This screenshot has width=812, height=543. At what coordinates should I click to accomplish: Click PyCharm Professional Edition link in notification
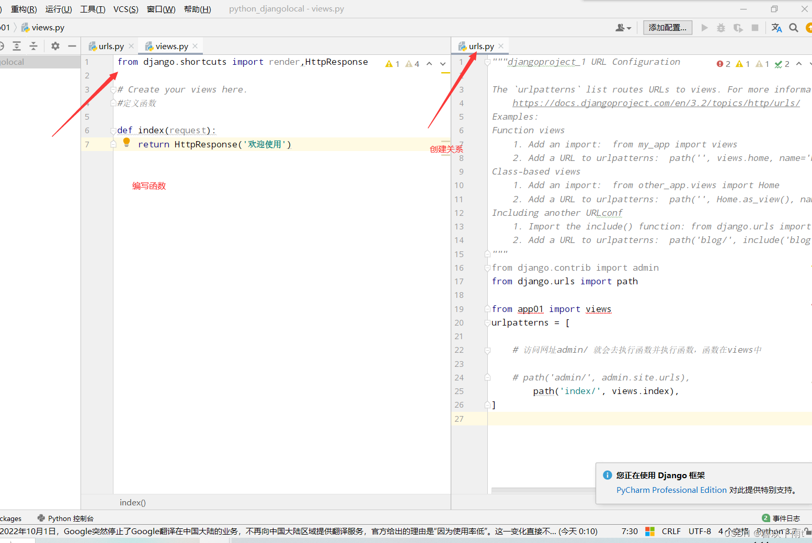pos(671,490)
